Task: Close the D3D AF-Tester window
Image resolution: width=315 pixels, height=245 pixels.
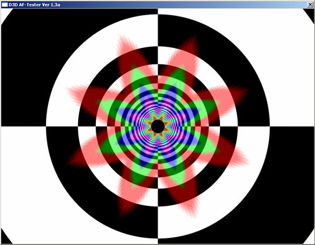Action: (310, 4)
